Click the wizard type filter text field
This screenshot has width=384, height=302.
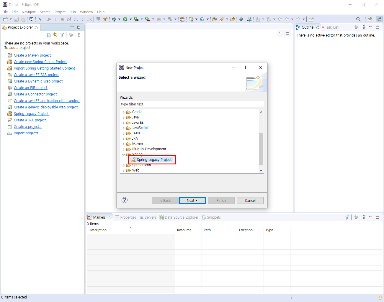click(192, 104)
